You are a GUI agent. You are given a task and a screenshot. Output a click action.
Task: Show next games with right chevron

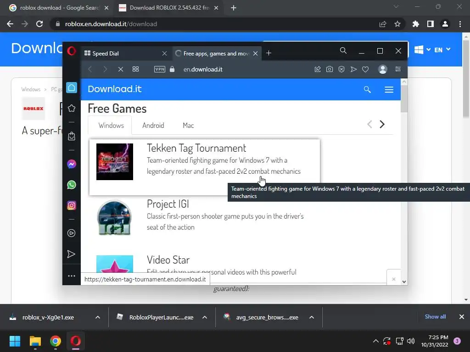coord(382,124)
